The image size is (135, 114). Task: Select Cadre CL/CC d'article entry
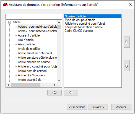pyautogui.click(x=79, y=31)
